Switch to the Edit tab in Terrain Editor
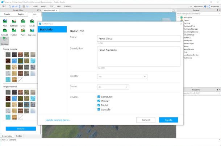Viewport: 221px width, 146px height. click(x=35, y=14)
